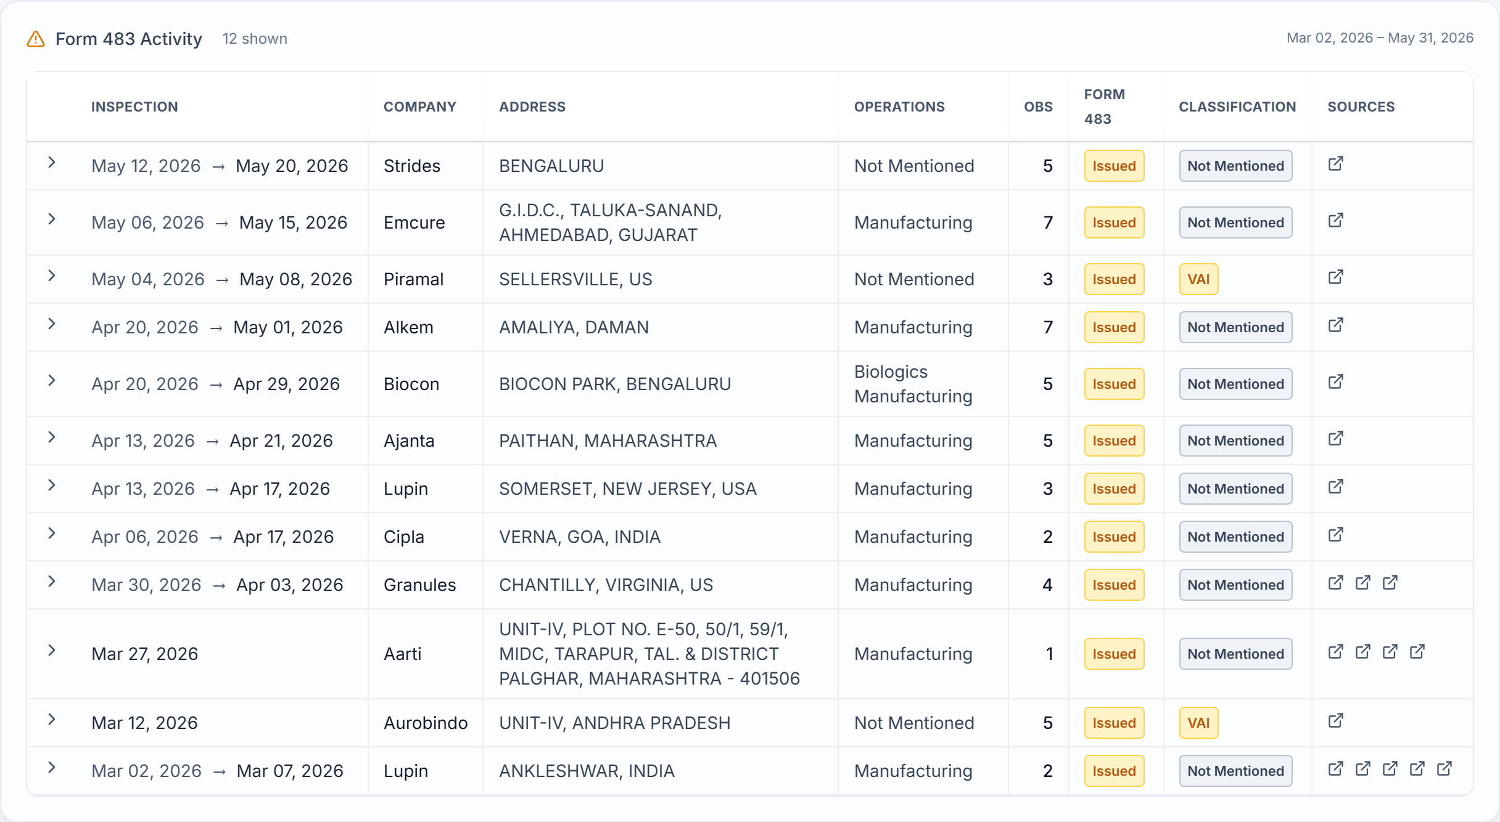The height and width of the screenshot is (822, 1500).
Task: Click the SOURCES column header
Action: click(x=1361, y=107)
